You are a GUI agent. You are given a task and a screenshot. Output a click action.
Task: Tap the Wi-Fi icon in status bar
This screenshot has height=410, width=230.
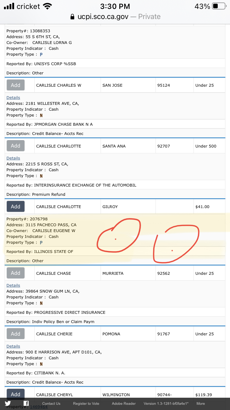click(48, 6)
